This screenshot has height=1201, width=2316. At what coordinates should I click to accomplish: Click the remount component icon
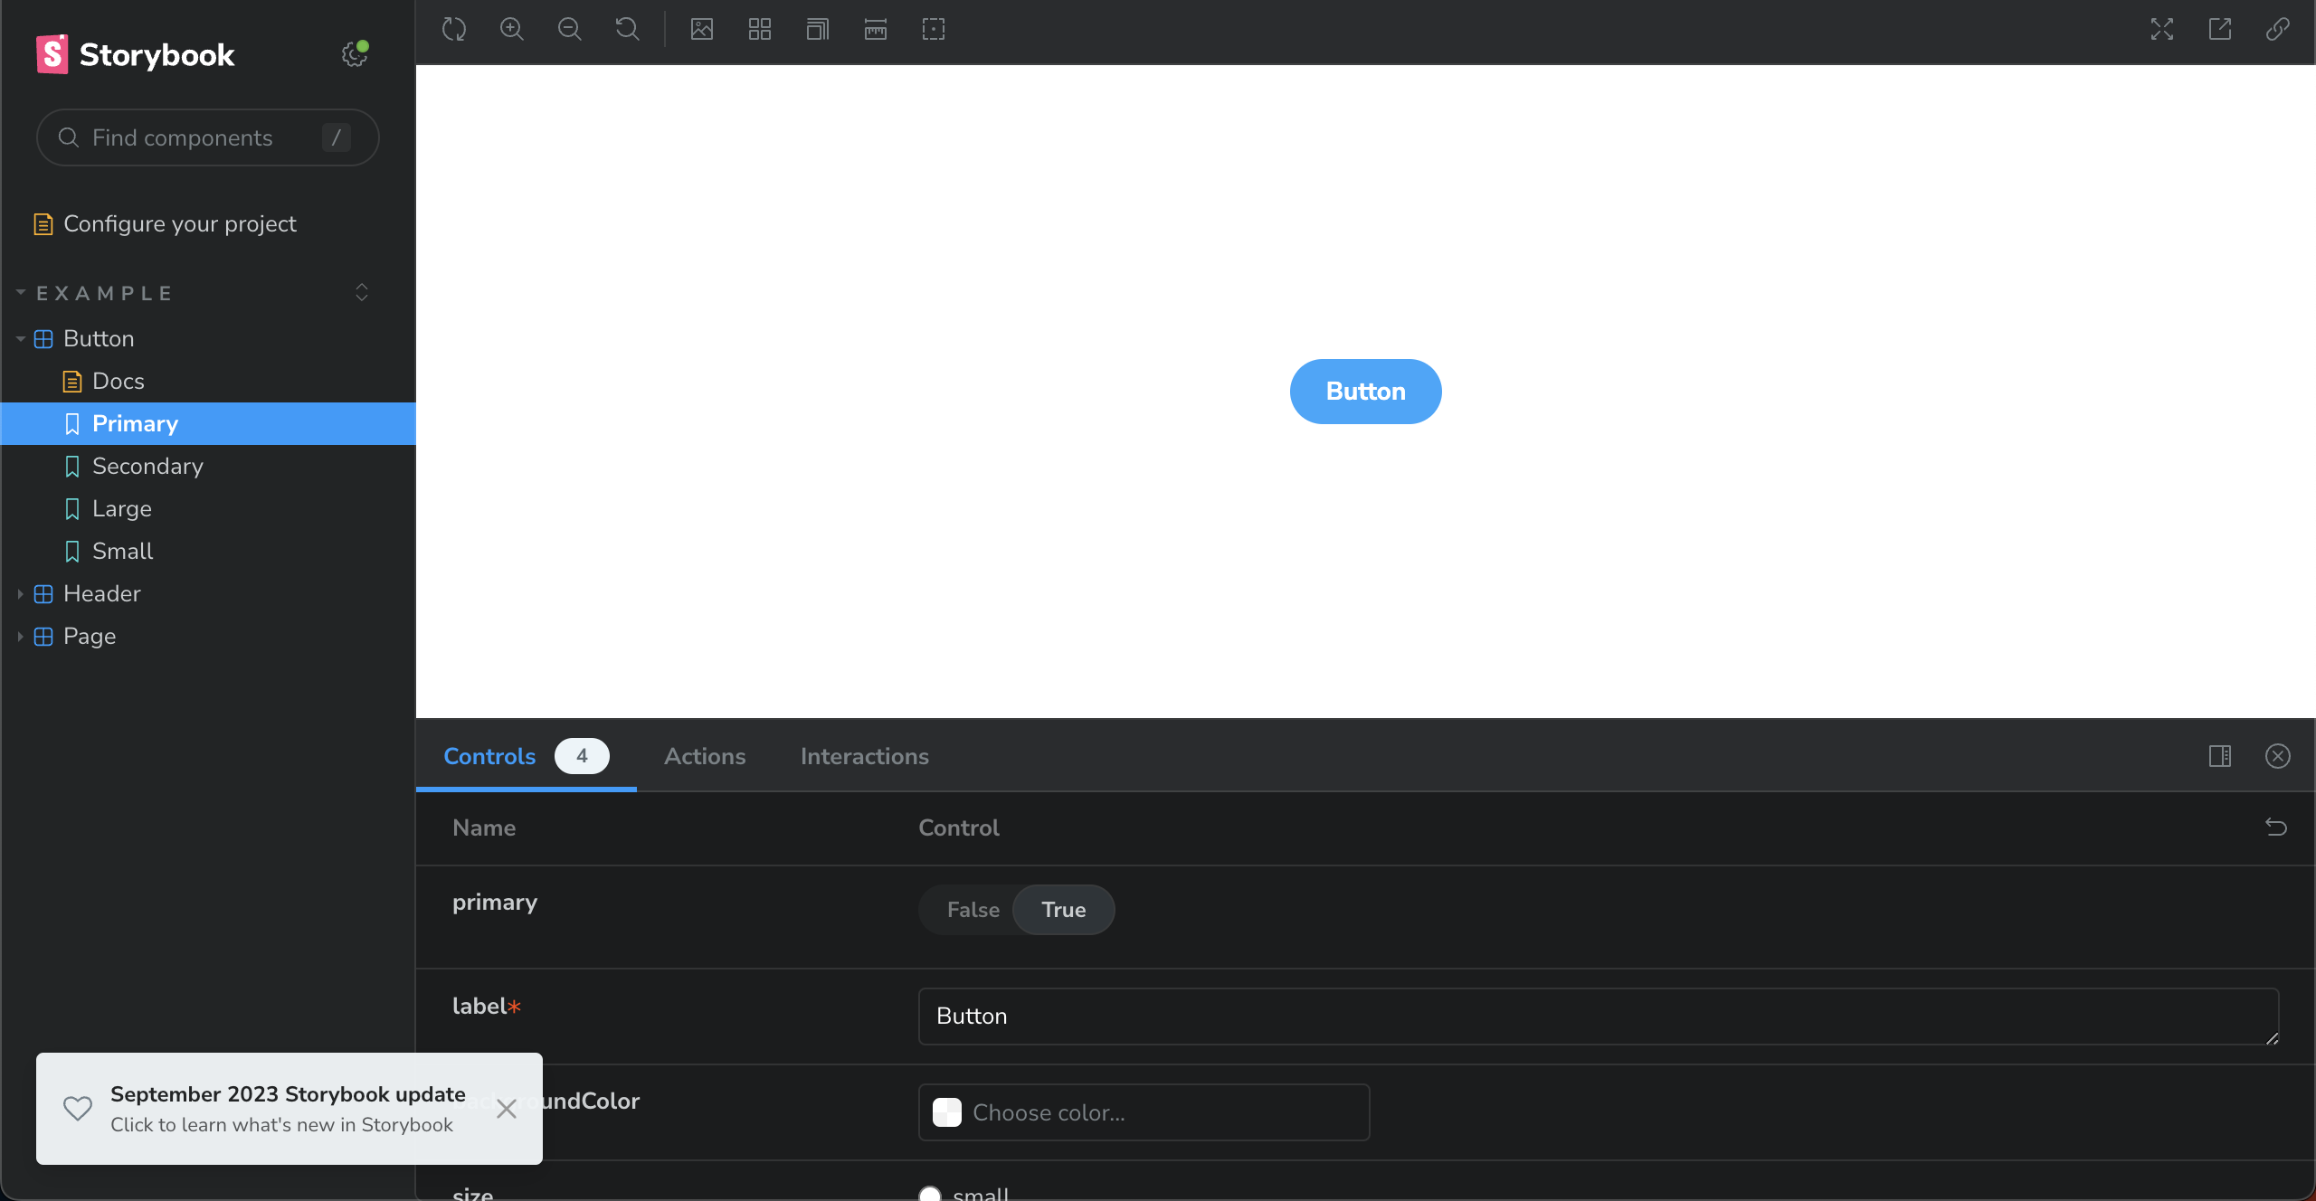454,29
